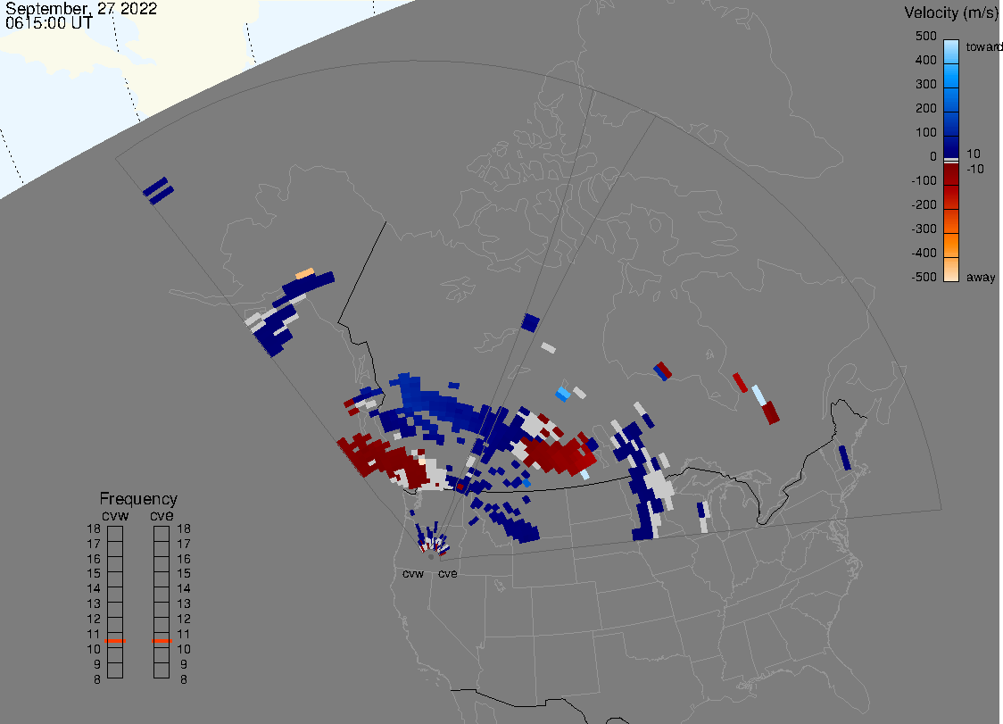This screenshot has width=1003, height=724.
Task: Click the pale orange data cell over Alaska
Action: [304, 273]
